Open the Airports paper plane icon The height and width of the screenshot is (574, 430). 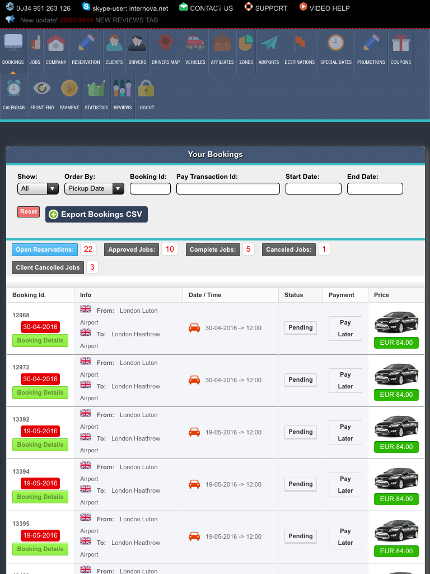click(x=269, y=43)
